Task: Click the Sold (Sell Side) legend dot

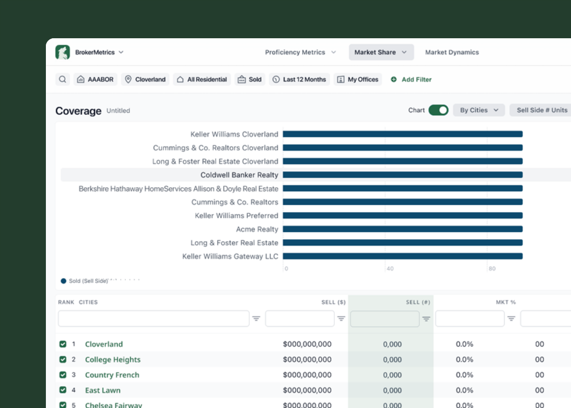Action: (63, 281)
